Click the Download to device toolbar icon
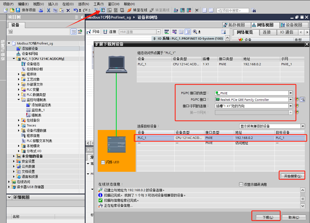 (103, 10)
